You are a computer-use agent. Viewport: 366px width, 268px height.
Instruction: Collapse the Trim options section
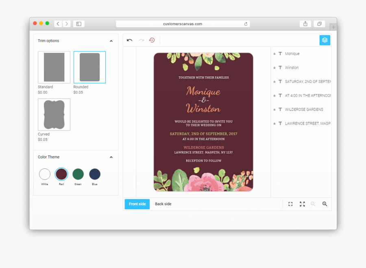pos(111,41)
